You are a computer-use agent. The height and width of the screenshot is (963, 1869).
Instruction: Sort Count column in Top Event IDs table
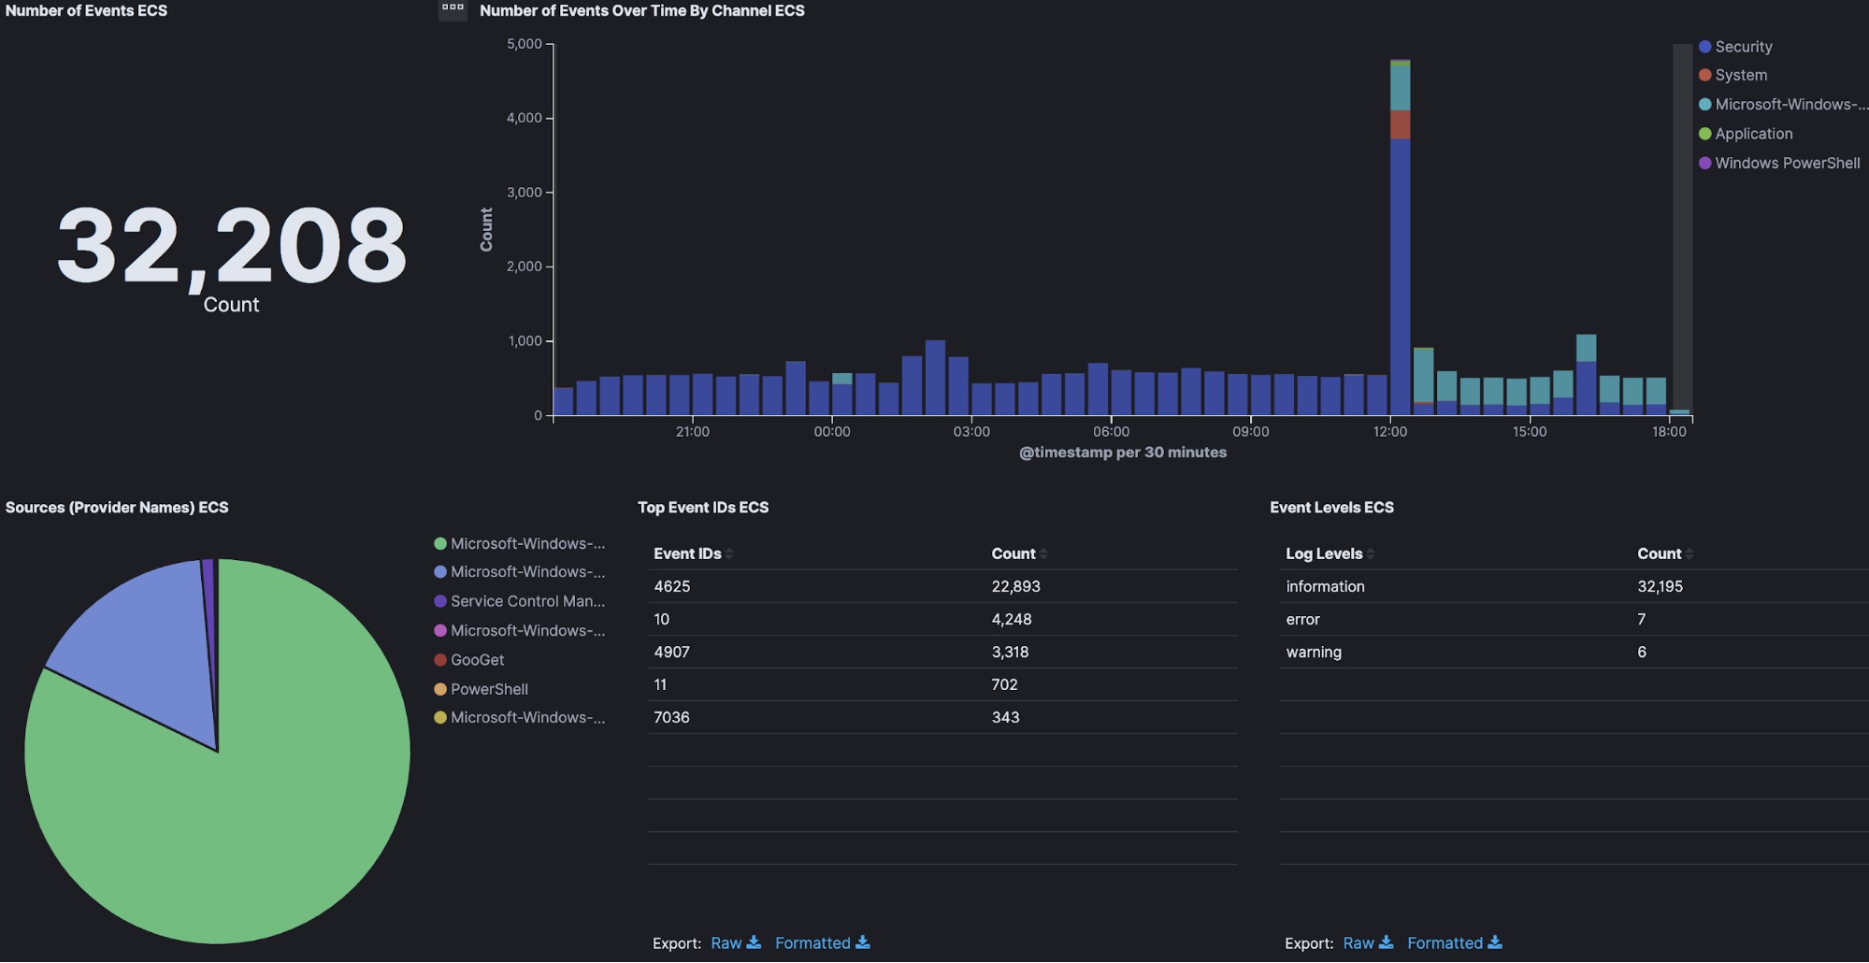tap(1019, 553)
